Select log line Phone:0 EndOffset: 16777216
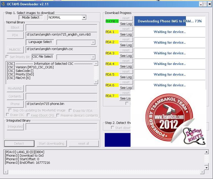This screenshot has height=179, width=213. [x=27, y=163]
